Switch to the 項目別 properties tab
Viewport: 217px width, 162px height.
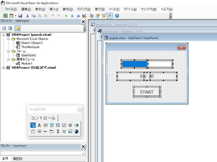click(18, 158)
